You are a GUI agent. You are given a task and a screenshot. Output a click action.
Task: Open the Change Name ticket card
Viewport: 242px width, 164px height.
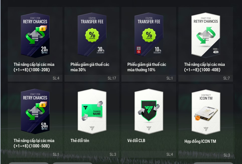pyautogui.click(x=92, y=111)
